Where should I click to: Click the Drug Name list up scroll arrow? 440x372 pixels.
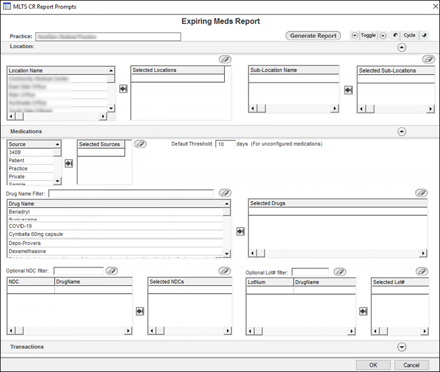[x=227, y=203]
